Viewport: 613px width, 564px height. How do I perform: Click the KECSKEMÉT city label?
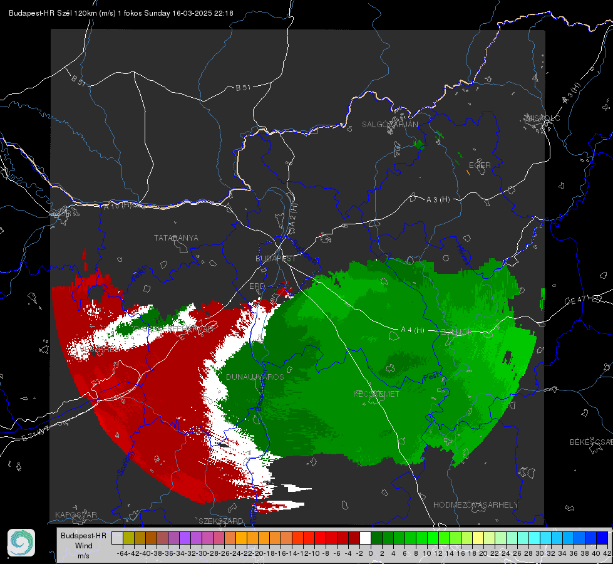point(376,394)
